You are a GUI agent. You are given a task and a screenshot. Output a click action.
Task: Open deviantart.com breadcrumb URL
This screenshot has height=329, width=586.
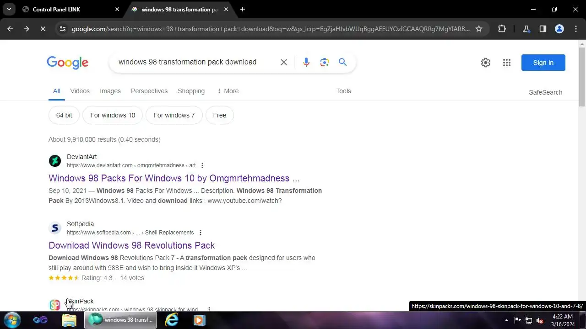[x=131, y=165]
